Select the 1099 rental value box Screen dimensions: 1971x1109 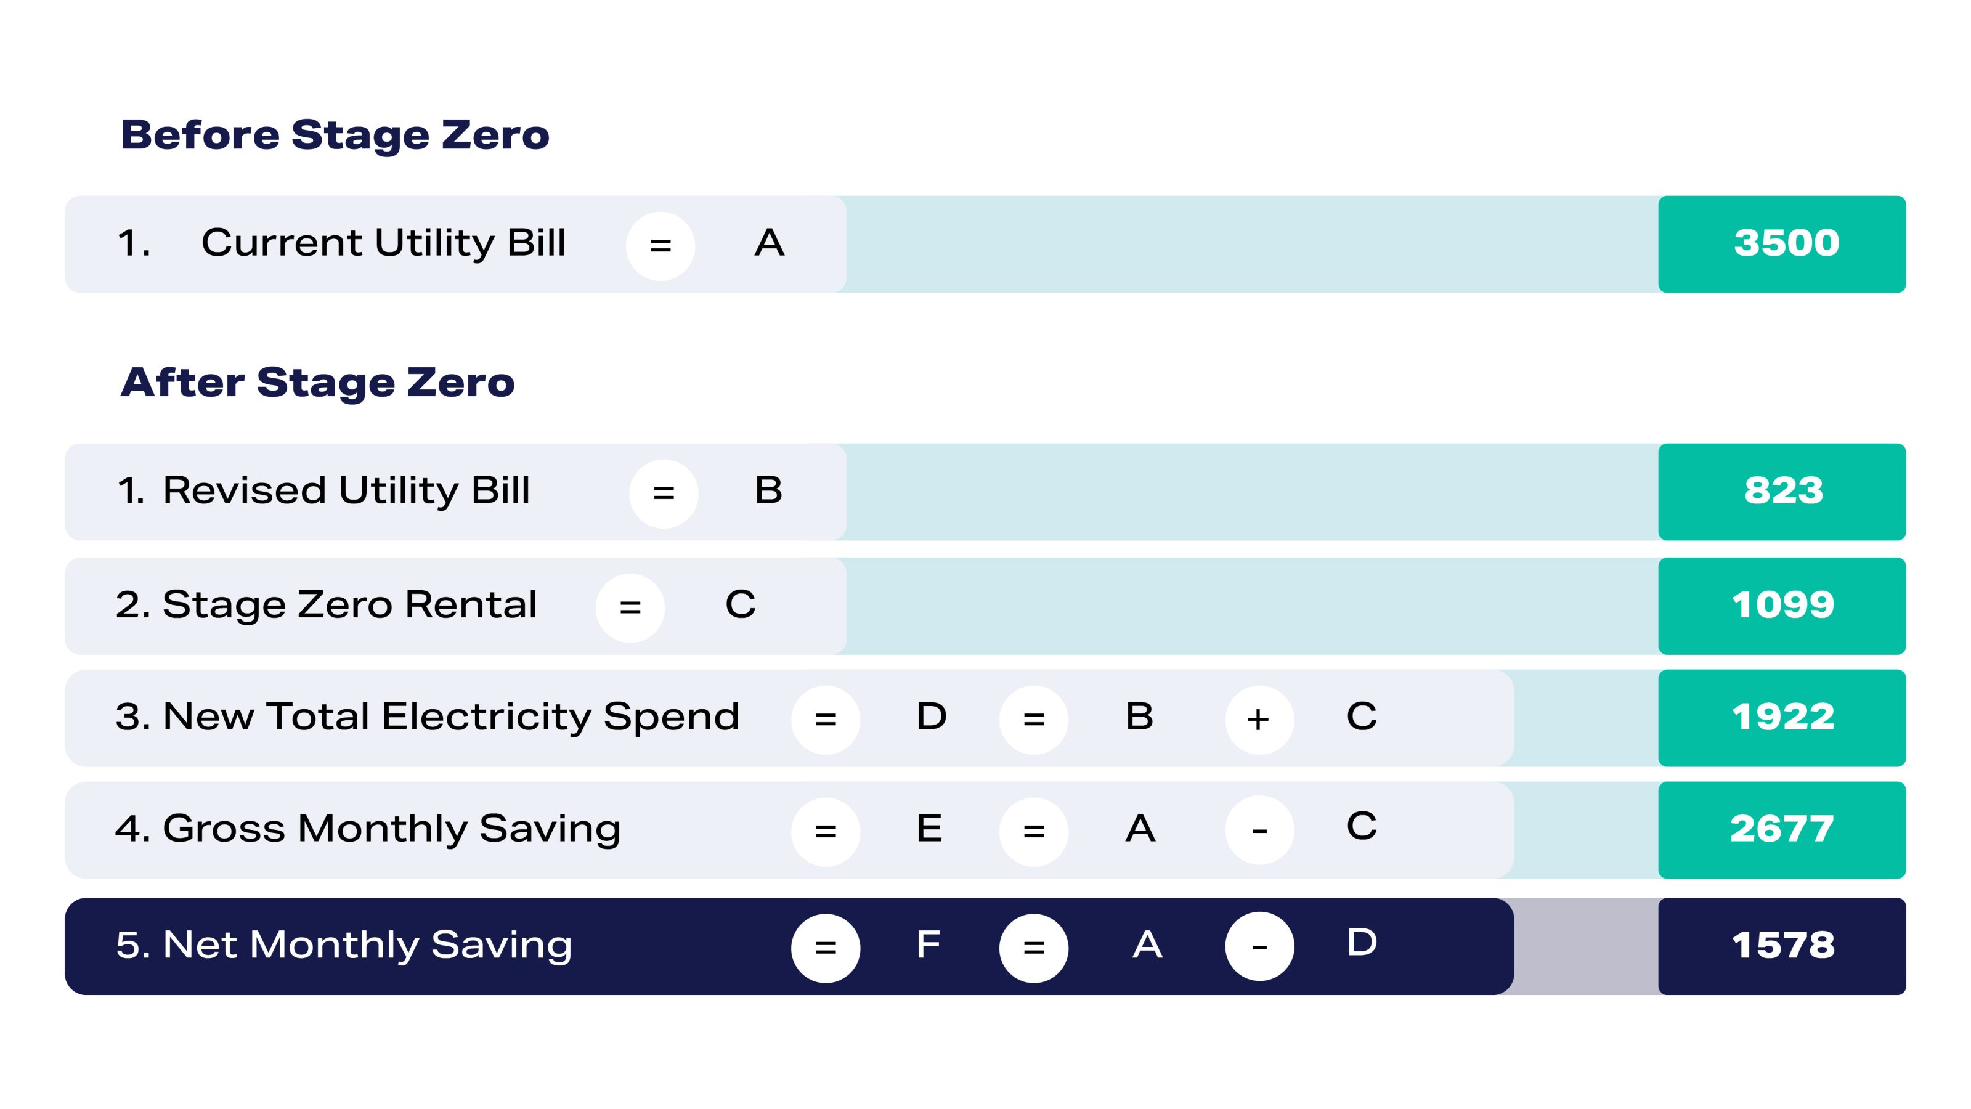pos(1781,606)
